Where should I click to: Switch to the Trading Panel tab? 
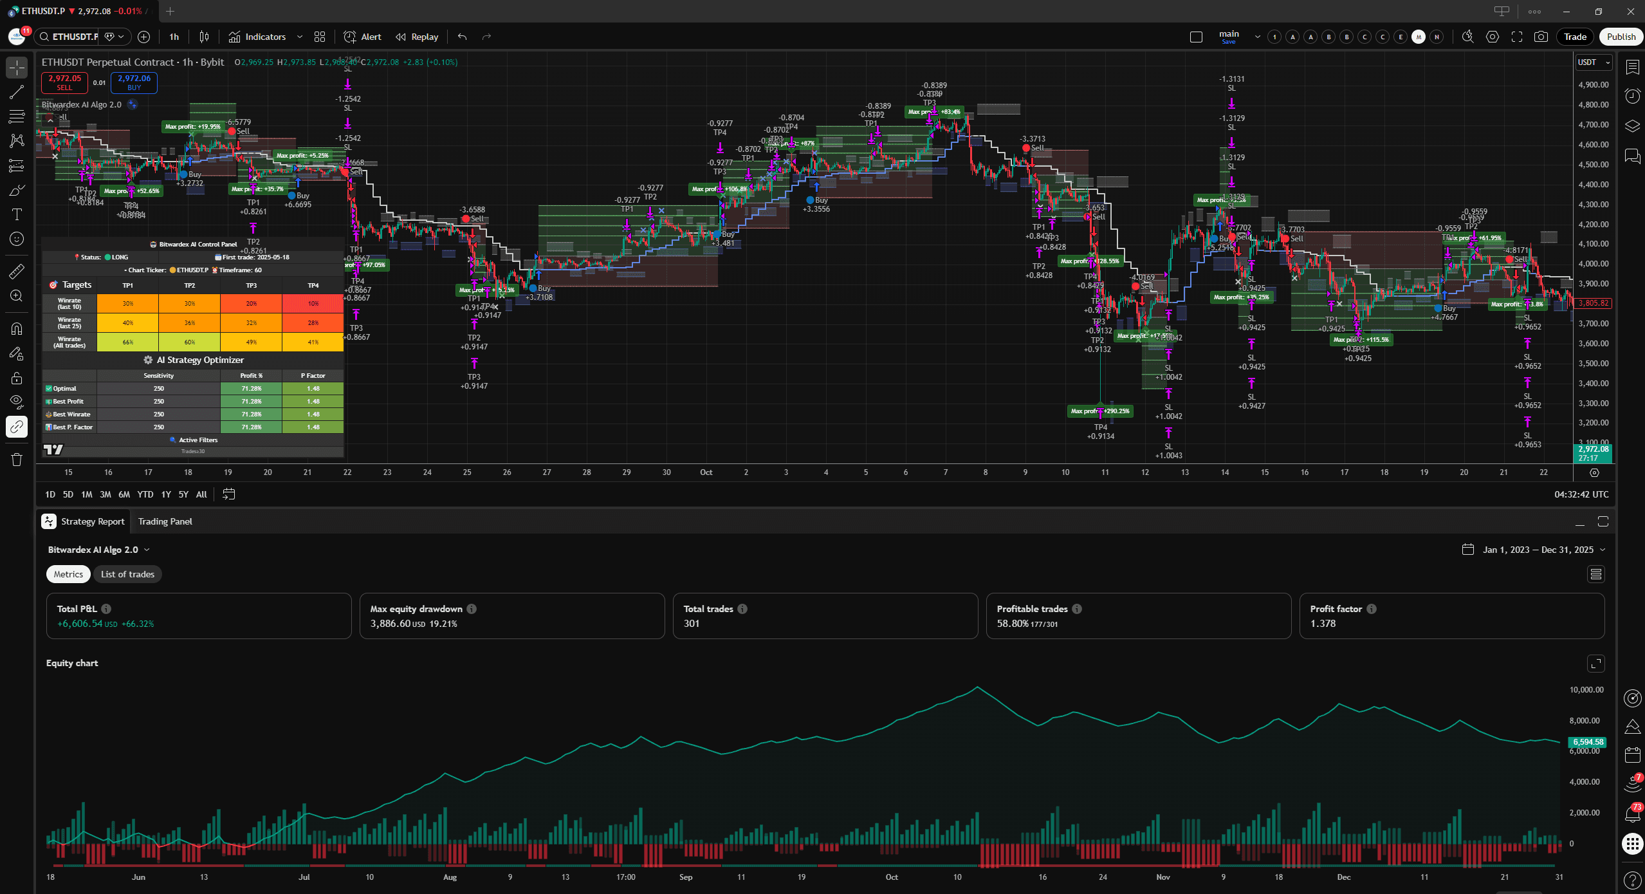pyautogui.click(x=165, y=521)
